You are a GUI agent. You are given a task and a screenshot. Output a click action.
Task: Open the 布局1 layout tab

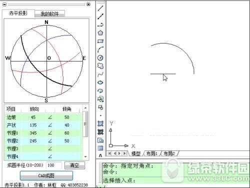tap(151, 153)
